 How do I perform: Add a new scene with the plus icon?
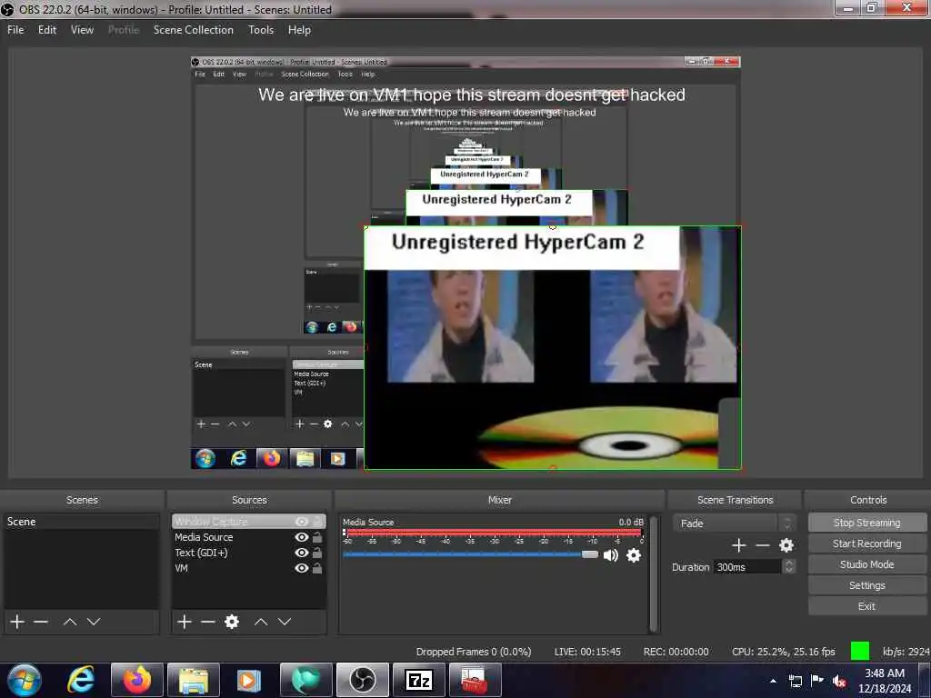pos(17,622)
